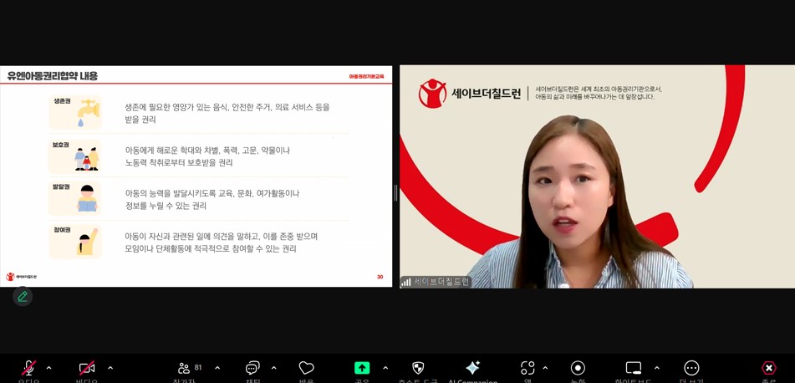Open AI Companion sparkle icon
The image size is (795, 383).
[x=472, y=368]
